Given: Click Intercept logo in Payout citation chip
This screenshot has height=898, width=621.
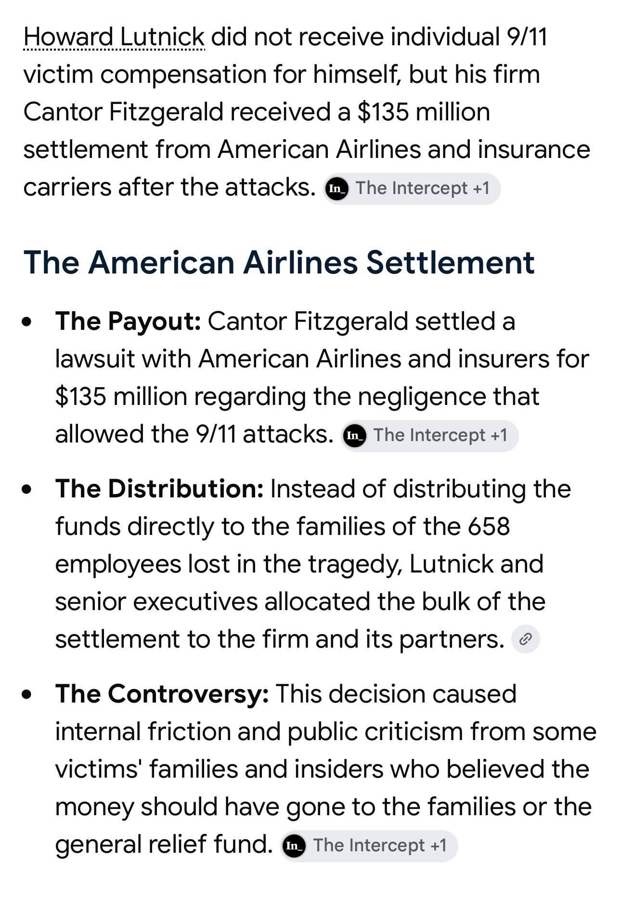Looking at the screenshot, I should pyautogui.click(x=355, y=436).
